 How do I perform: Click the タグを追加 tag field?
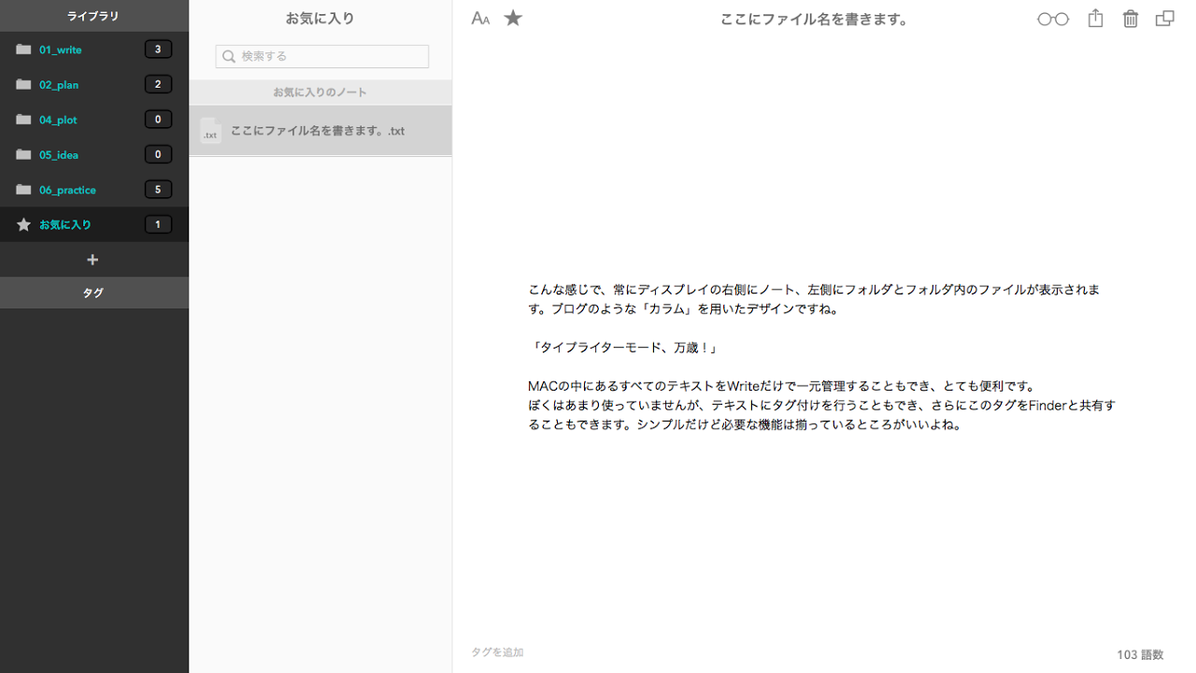[x=497, y=652]
